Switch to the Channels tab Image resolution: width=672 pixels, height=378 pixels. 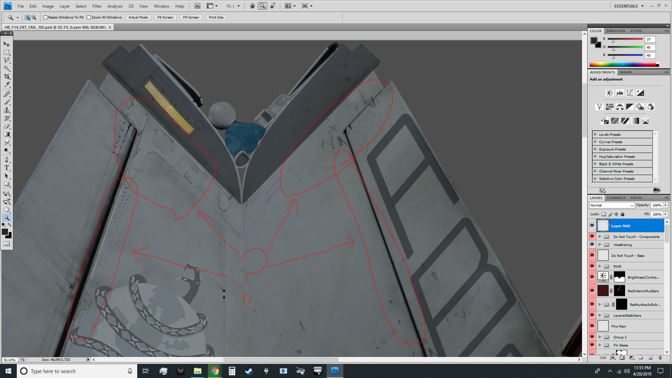click(x=616, y=198)
